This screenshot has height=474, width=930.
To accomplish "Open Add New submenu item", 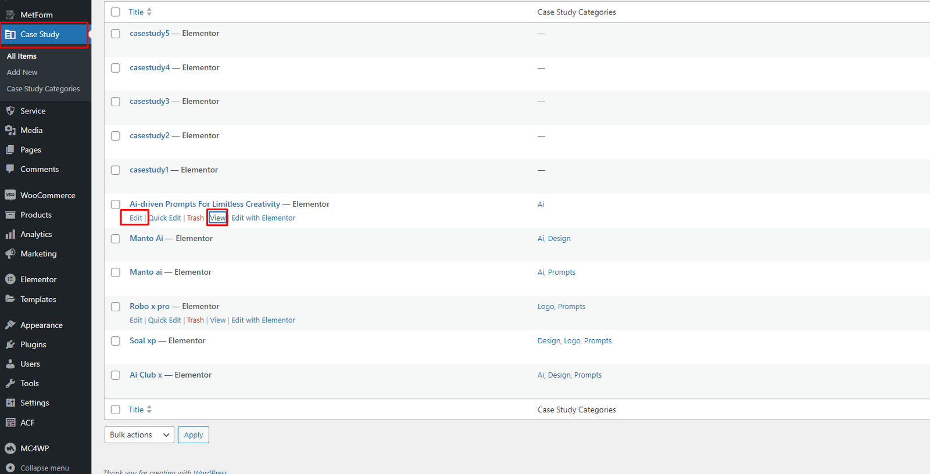I will coord(22,72).
